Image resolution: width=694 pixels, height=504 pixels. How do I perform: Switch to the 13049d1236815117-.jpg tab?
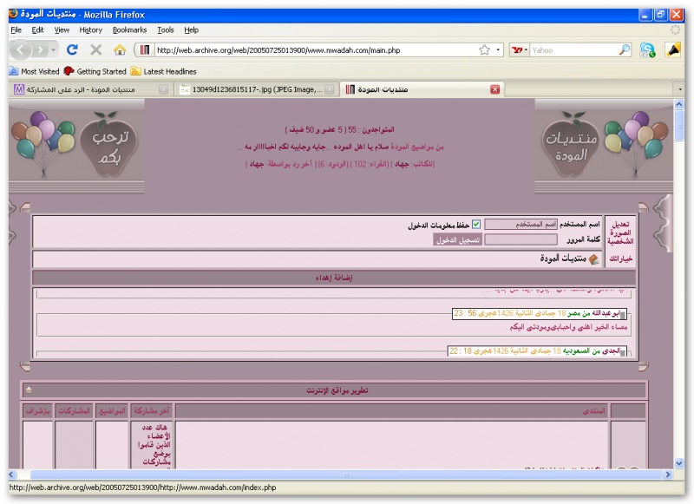[x=252, y=89]
